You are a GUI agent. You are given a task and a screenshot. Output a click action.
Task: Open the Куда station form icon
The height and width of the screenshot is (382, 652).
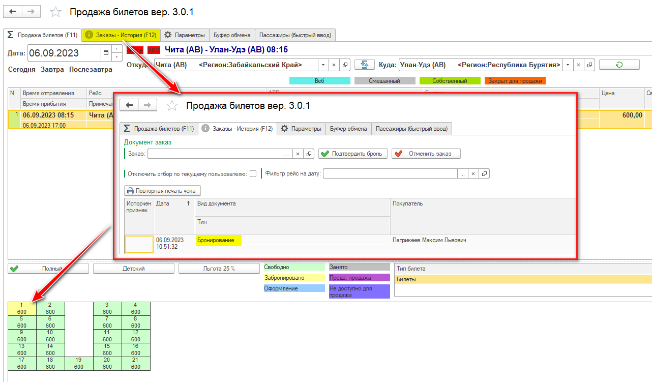pyautogui.click(x=589, y=65)
